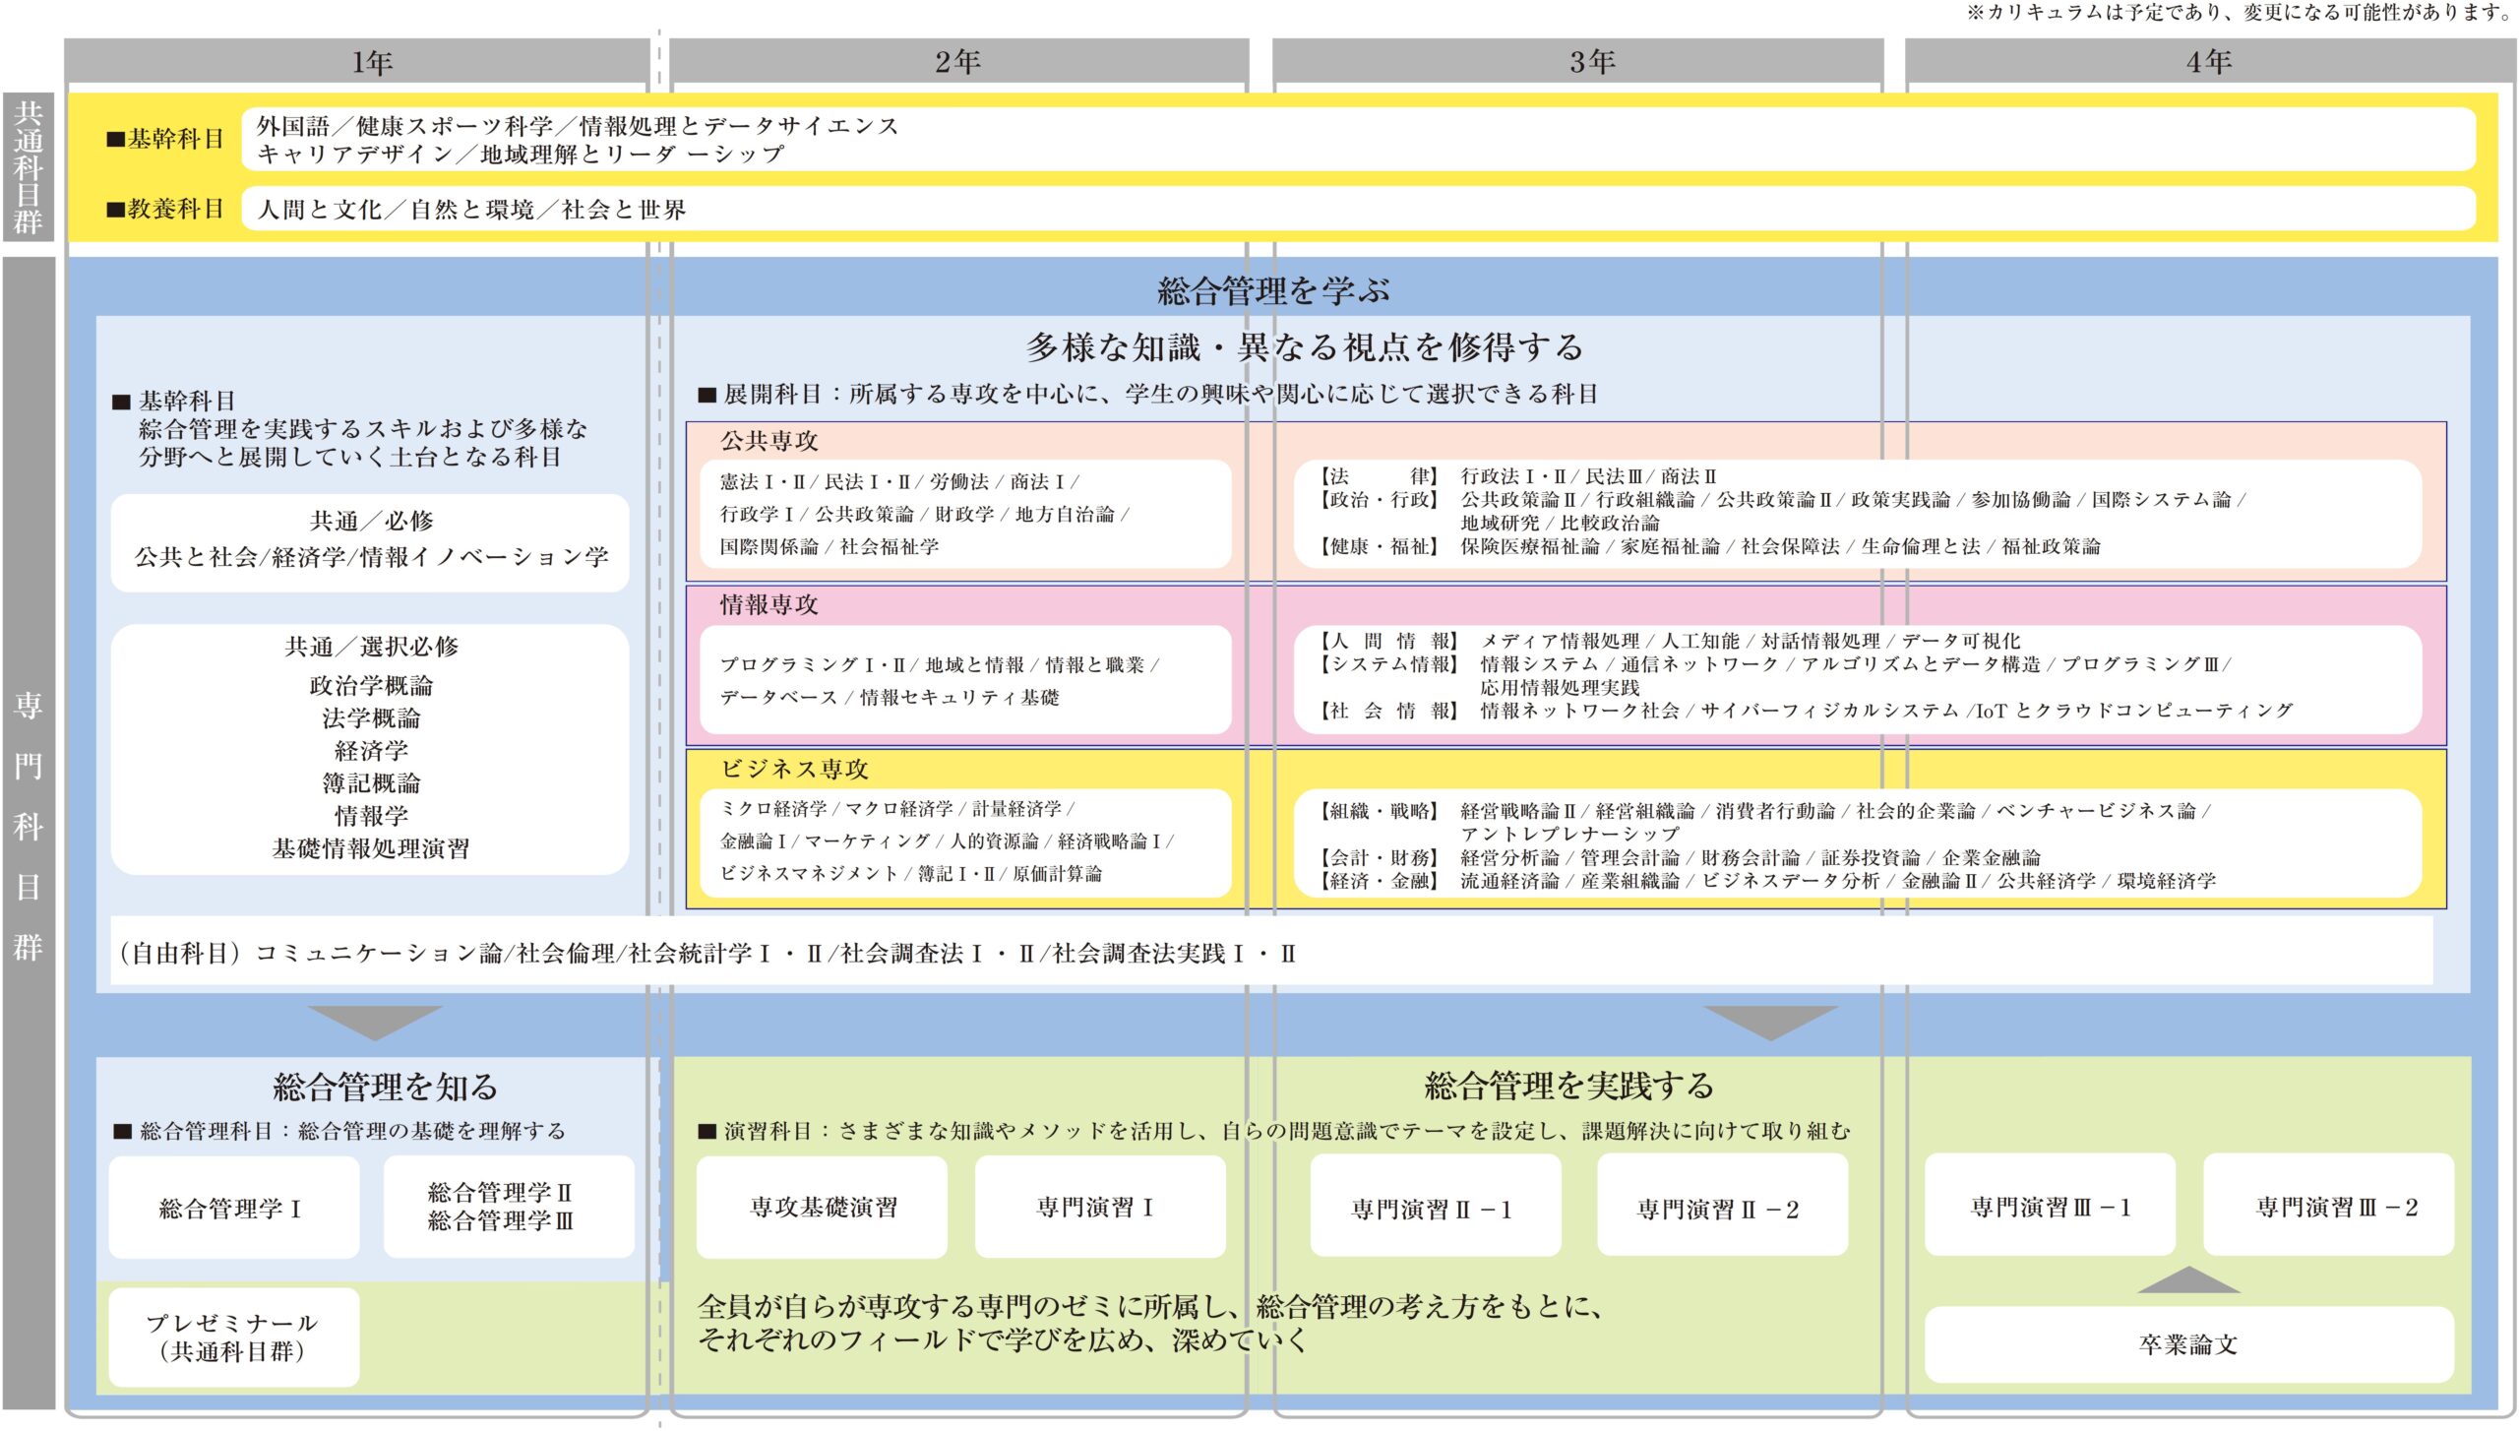The image size is (2519, 1431).
Task: Click the 【人間情報】 category label
Action: click(x=1387, y=642)
